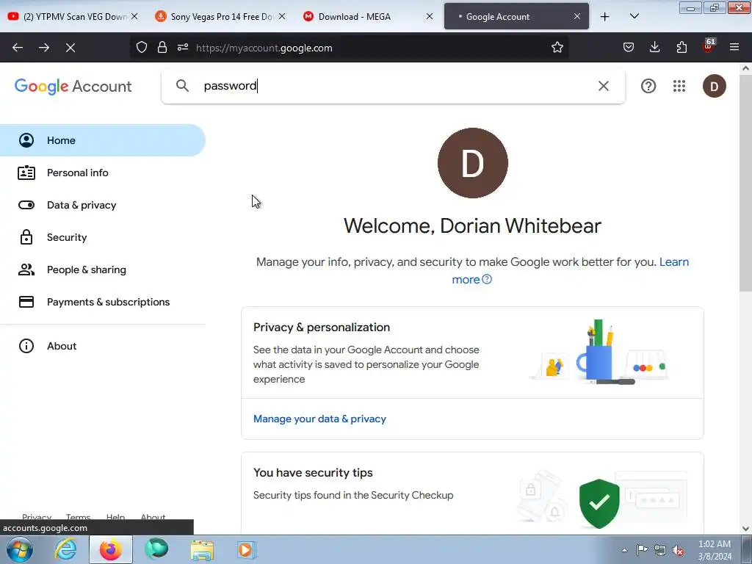Select Home in the sidebar
Image resolution: width=752 pixels, height=564 pixels.
pyautogui.click(x=103, y=140)
